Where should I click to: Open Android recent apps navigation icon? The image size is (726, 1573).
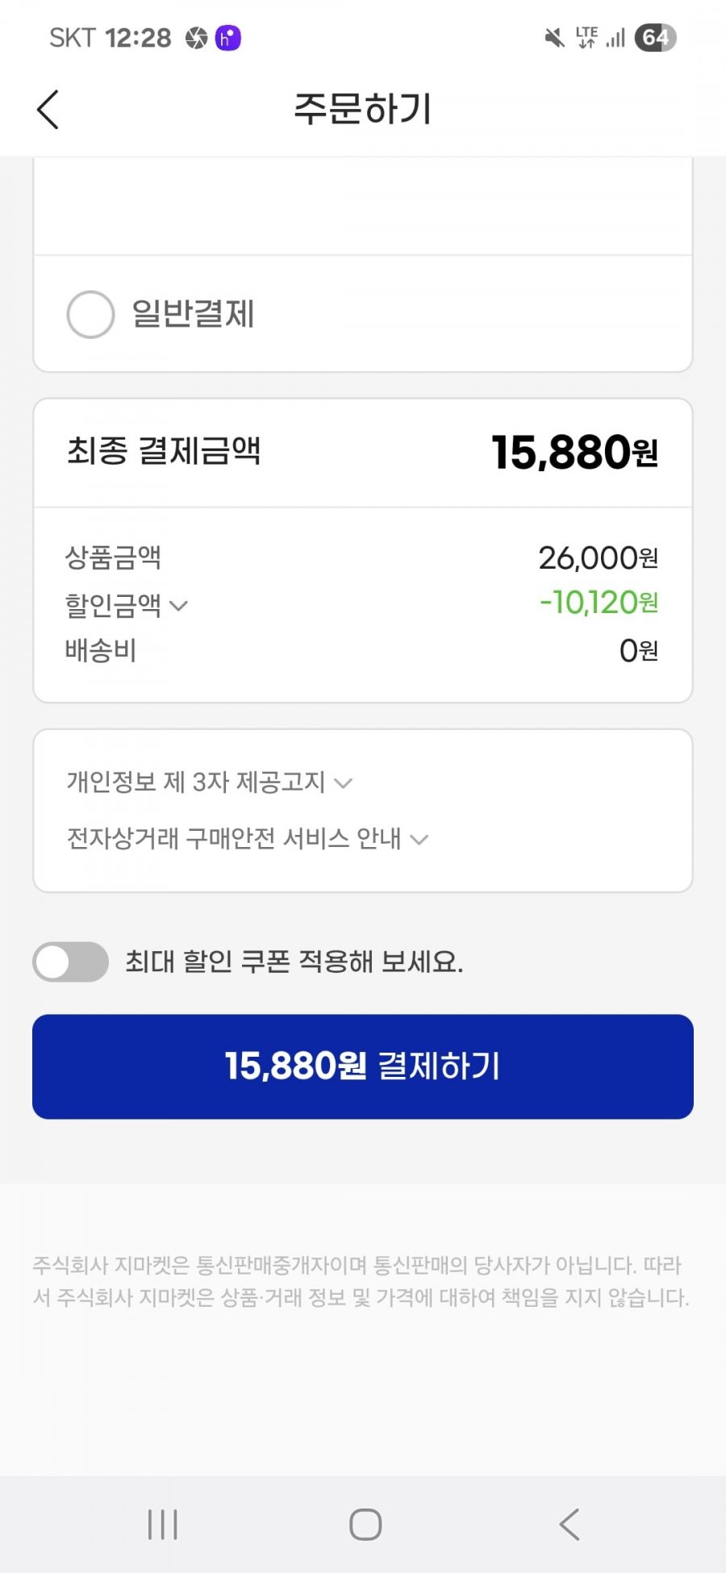(162, 1525)
